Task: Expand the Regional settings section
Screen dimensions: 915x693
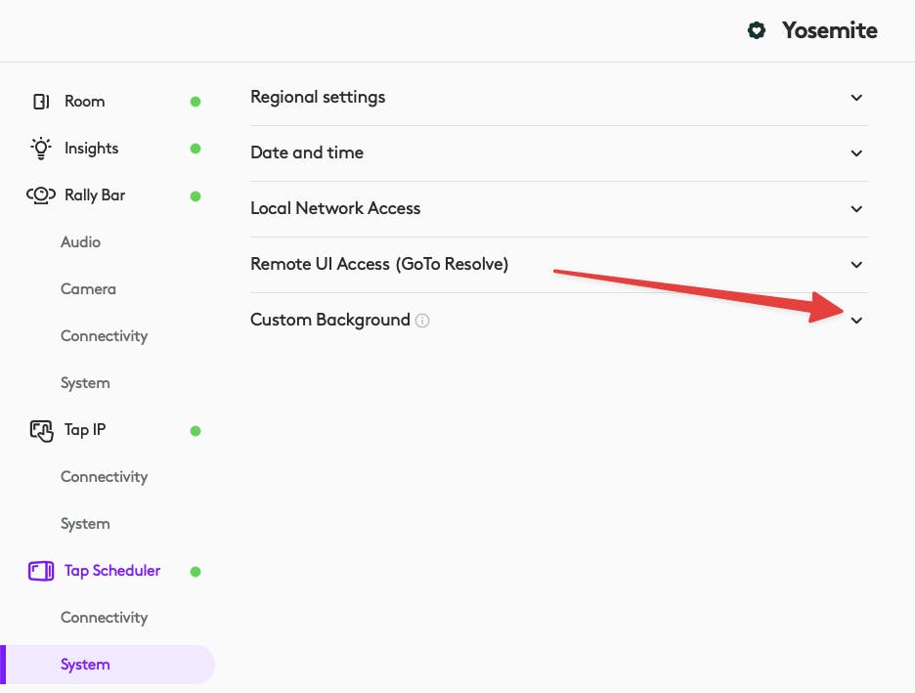Action: coord(856,98)
